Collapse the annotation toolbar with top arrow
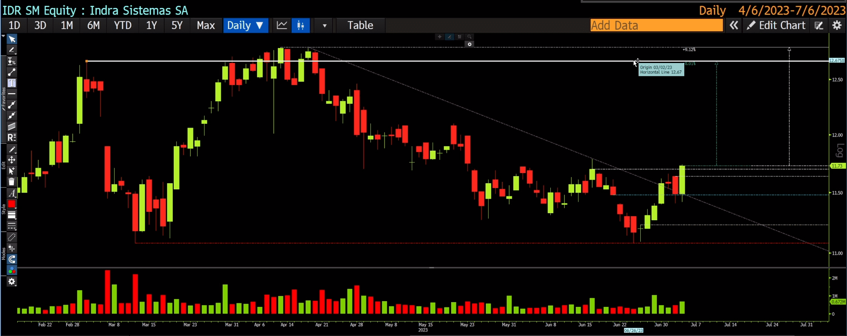Screen dimensions: 847x336 (4, 36)
